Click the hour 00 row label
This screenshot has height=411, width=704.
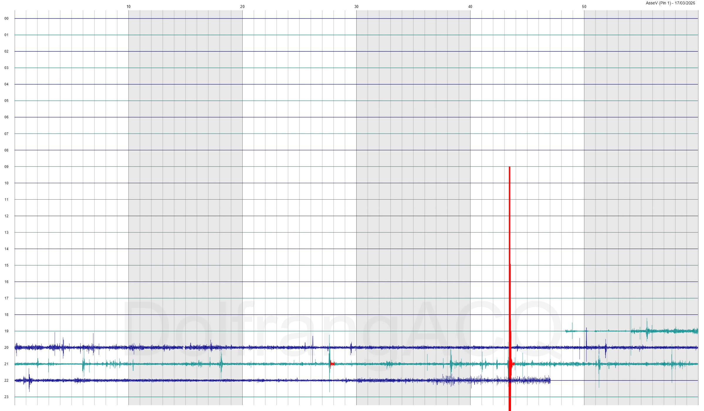6,18
